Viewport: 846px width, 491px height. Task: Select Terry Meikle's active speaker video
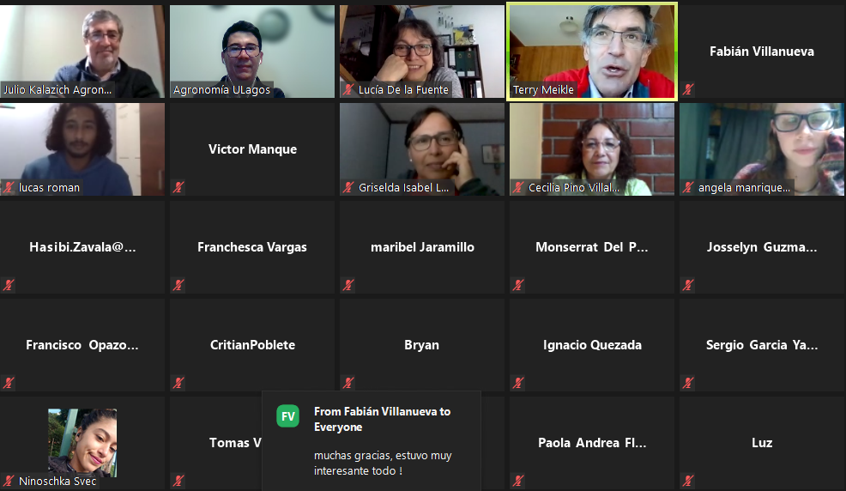click(x=592, y=52)
